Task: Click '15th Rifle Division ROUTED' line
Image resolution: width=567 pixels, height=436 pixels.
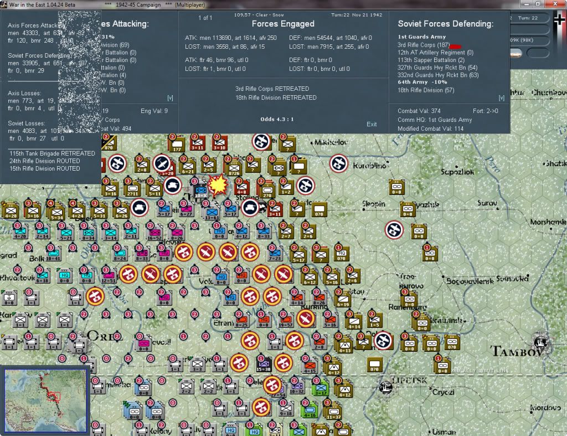Action: pos(44,168)
